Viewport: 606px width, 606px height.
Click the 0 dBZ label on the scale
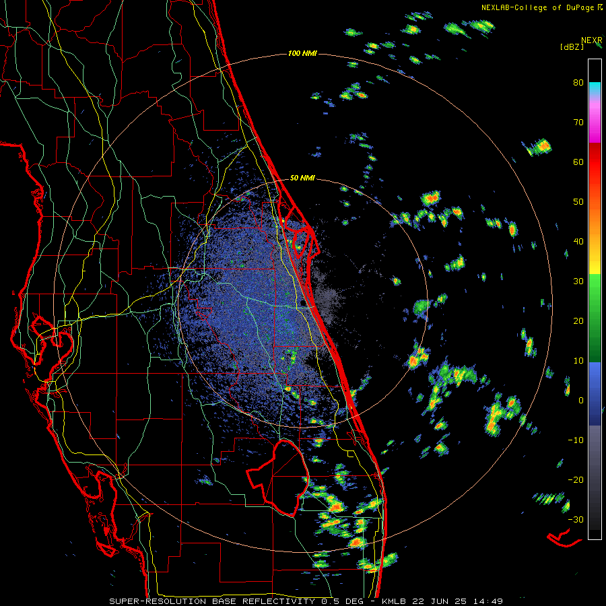click(581, 401)
